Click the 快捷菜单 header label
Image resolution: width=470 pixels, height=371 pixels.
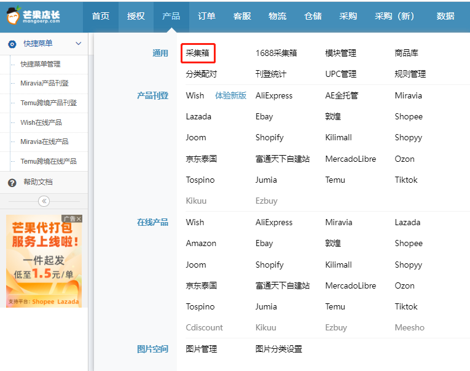tap(38, 44)
